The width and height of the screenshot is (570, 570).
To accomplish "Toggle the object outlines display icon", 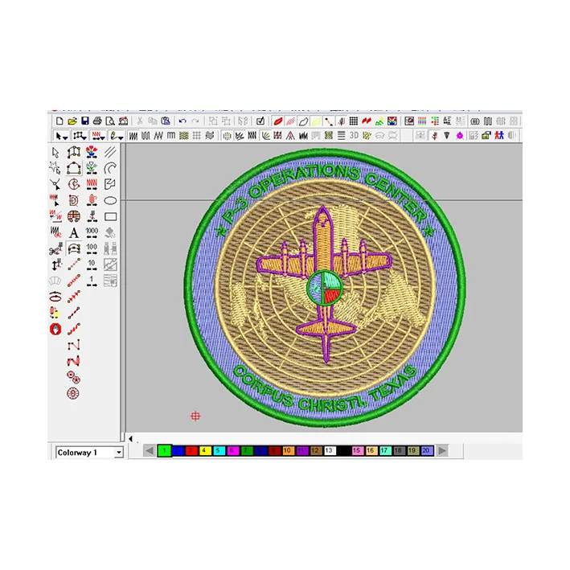I will [x=303, y=121].
